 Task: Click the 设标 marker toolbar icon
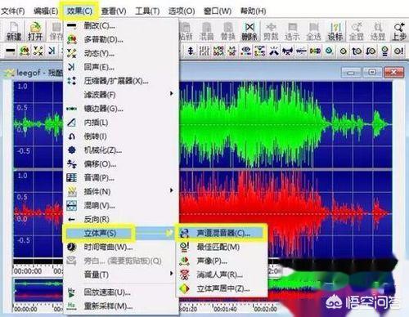(x=335, y=31)
